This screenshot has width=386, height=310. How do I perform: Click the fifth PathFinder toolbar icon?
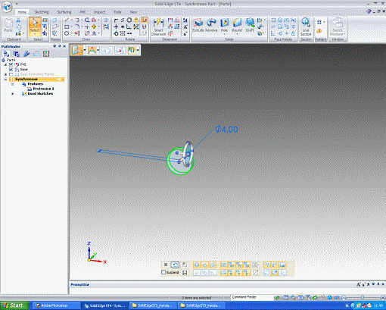point(46,54)
